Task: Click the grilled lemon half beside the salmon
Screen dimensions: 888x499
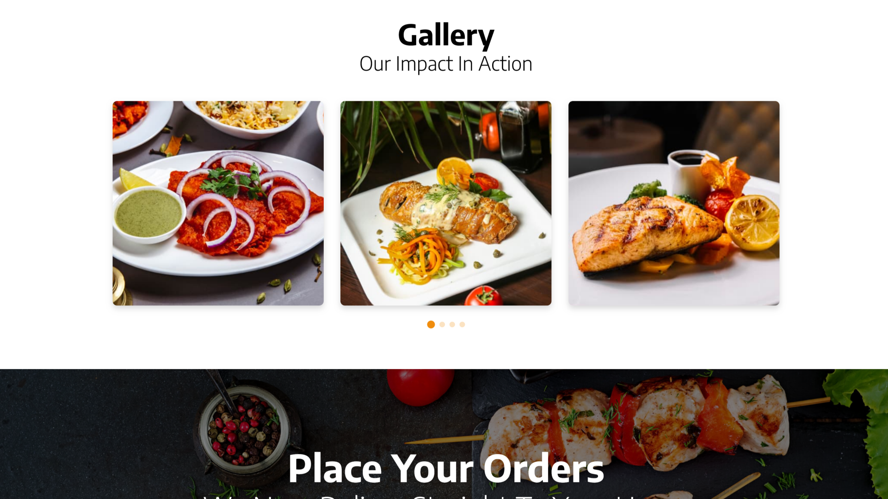Action: pyautogui.click(x=752, y=222)
